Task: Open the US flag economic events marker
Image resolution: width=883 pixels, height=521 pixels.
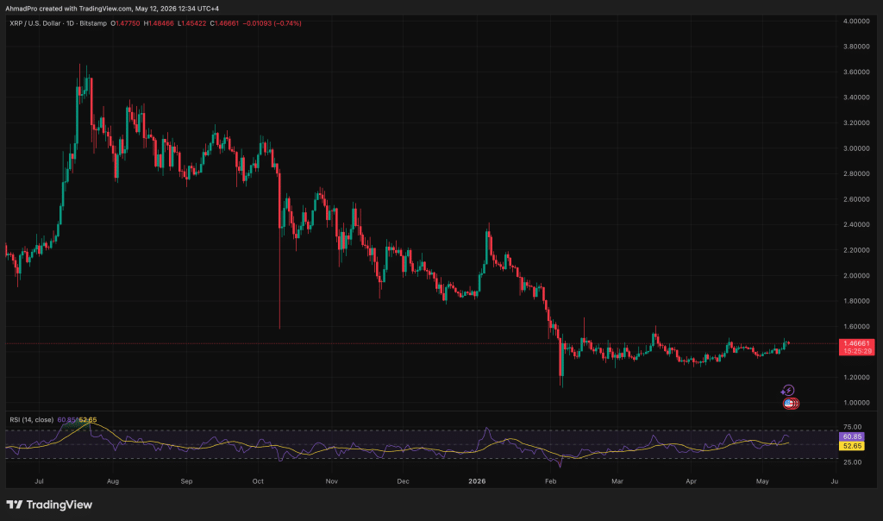Action: [790, 404]
